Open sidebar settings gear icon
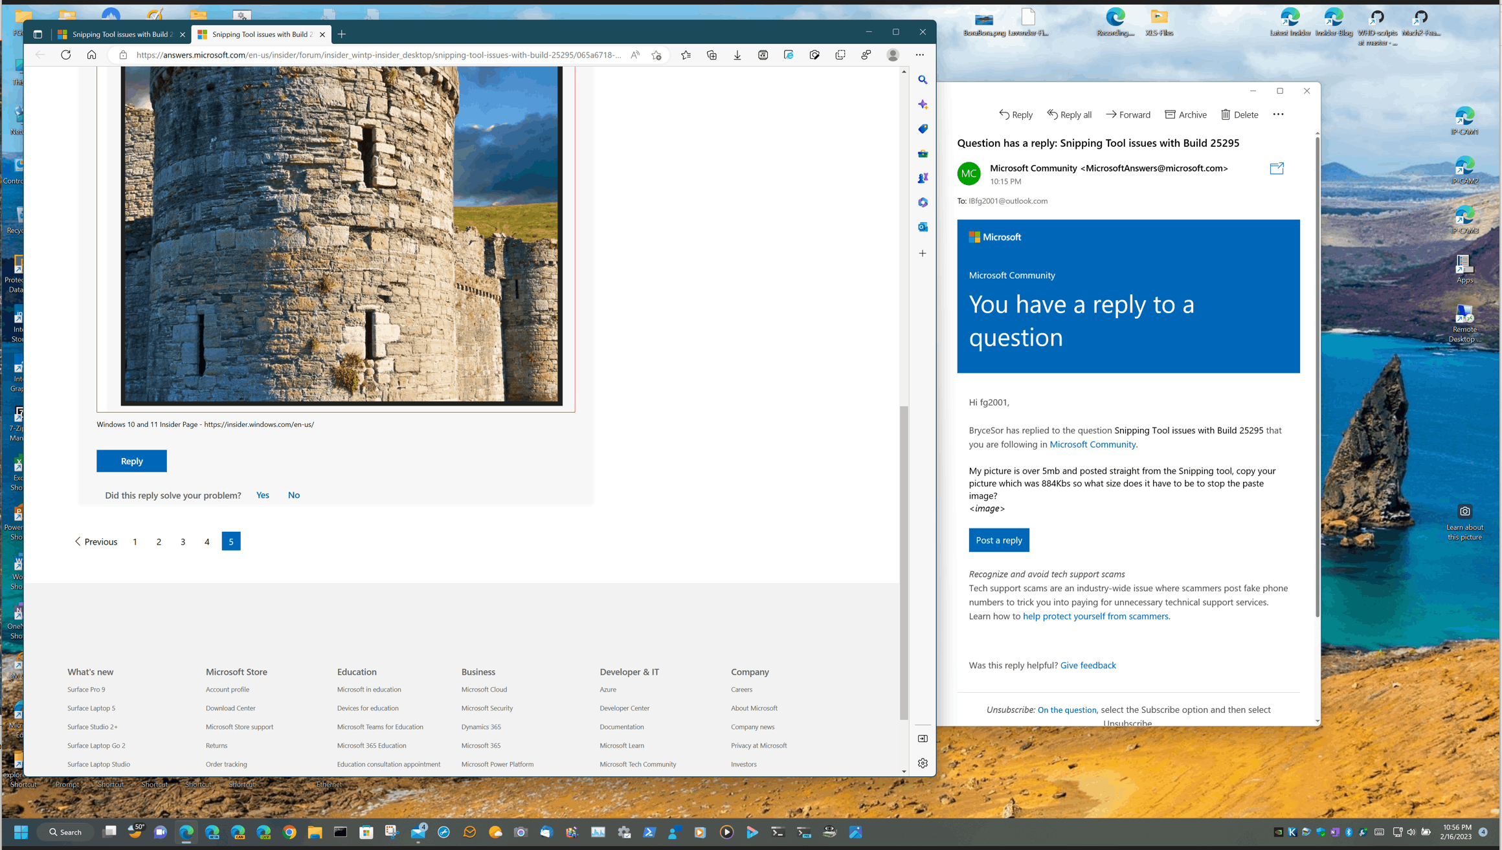This screenshot has height=850, width=1502. point(923,763)
